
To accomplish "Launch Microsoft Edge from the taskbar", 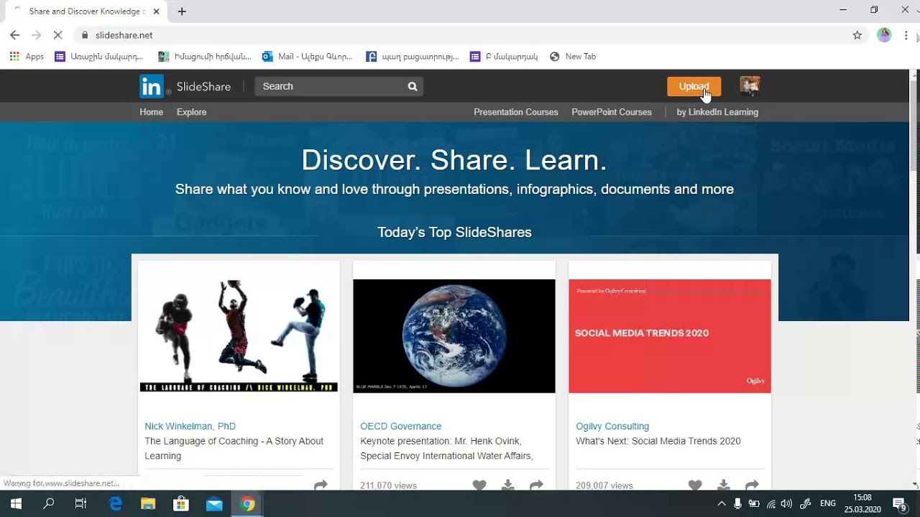I will [115, 504].
